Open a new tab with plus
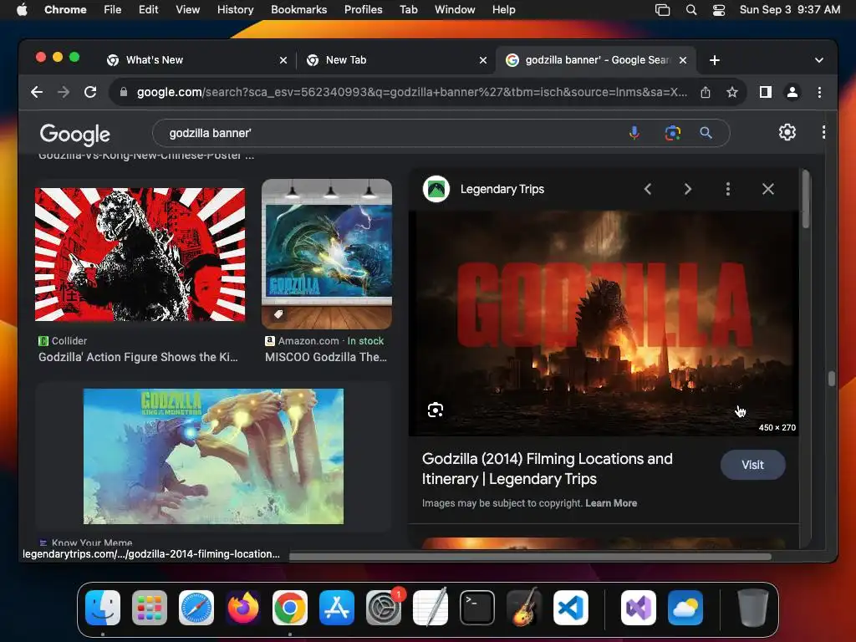 click(x=715, y=60)
